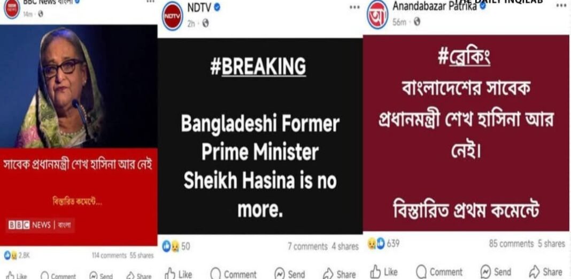Open the NDTV page name link

[x=199, y=7]
